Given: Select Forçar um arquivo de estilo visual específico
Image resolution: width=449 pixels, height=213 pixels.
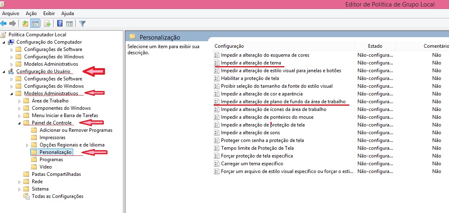Looking at the screenshot, I should (287, 171).
